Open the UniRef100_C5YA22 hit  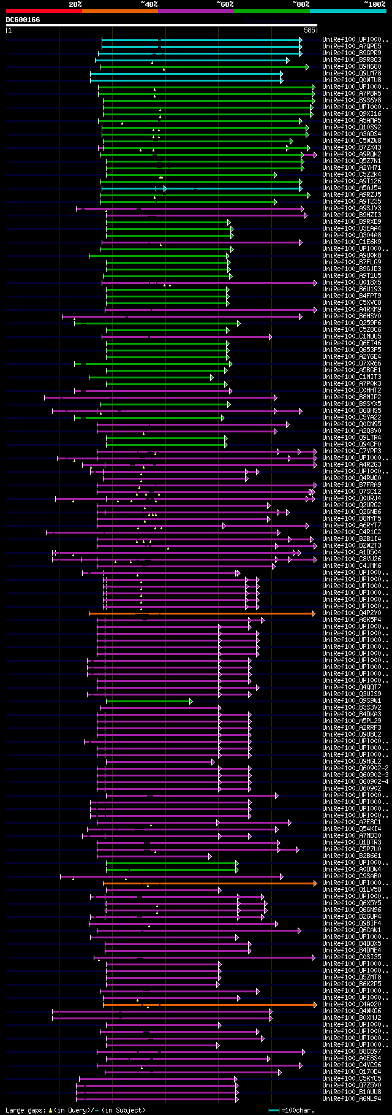click(x=352, y=418)
